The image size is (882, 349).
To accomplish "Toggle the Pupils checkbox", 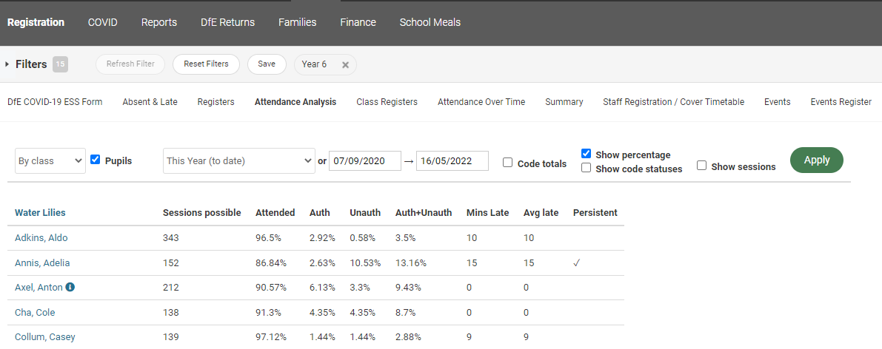I will coord(95,160).
